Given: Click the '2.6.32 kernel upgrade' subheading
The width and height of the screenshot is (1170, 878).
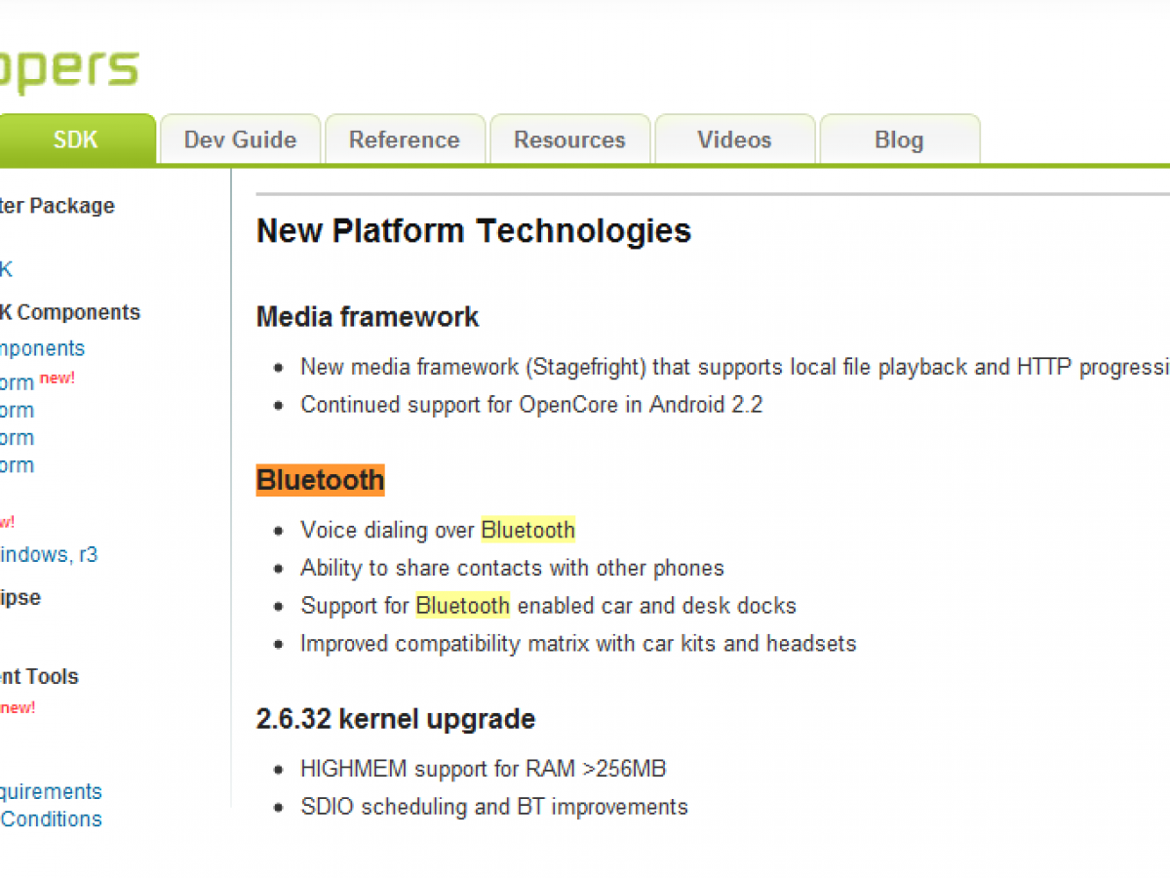Looking at the screenshot, I should tap(395, 719).
